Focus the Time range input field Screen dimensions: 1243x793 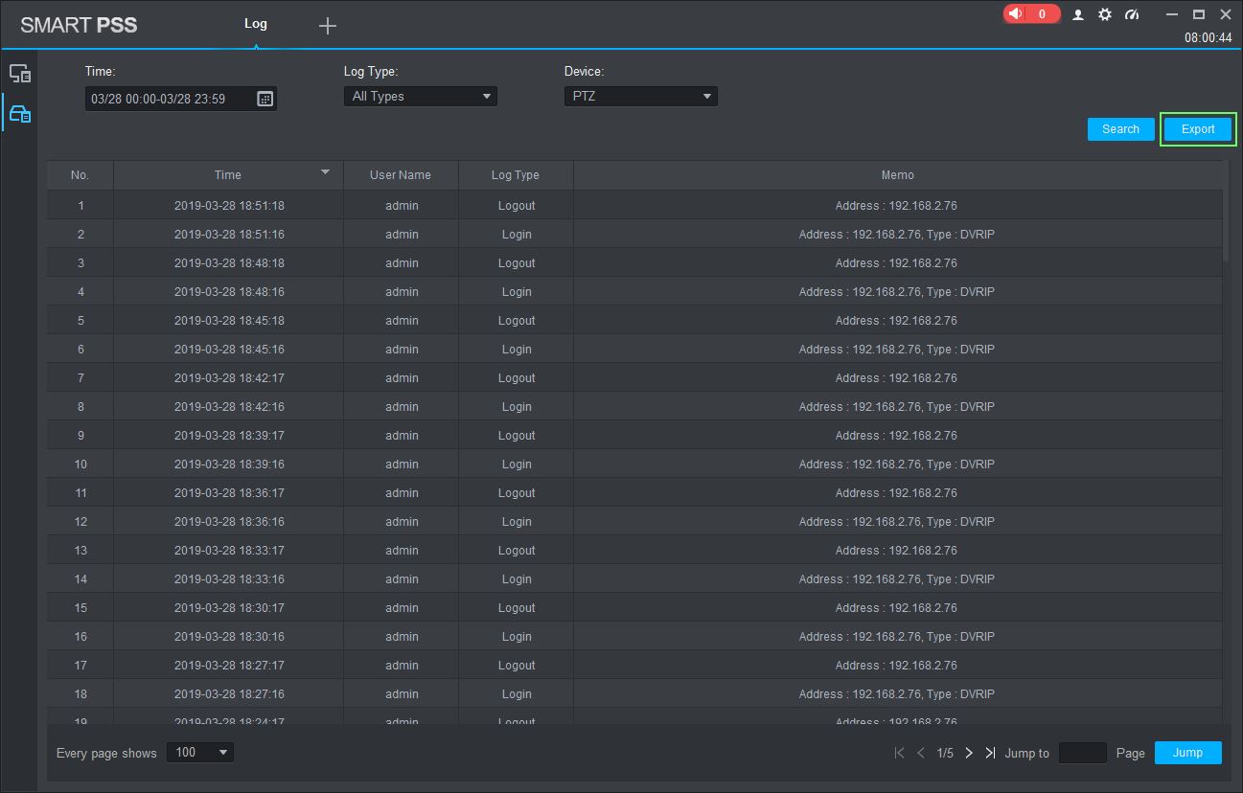point(181,99)
